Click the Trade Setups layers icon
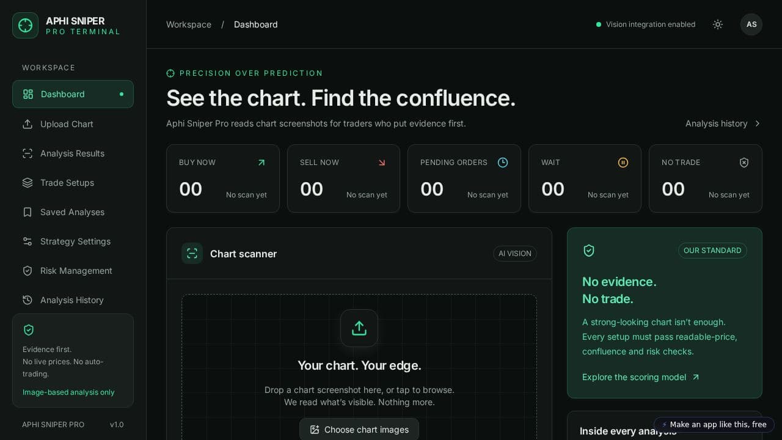The height and width of the screenshot is (440, 782). [27, 183]
